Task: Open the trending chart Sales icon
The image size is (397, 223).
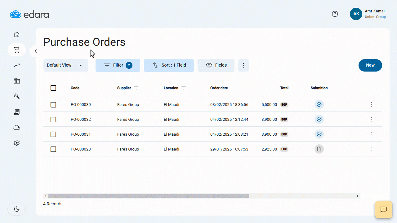Action: [x=17, y=65]
